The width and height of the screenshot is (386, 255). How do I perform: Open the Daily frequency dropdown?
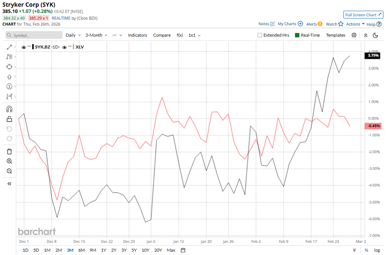(73, 35)
